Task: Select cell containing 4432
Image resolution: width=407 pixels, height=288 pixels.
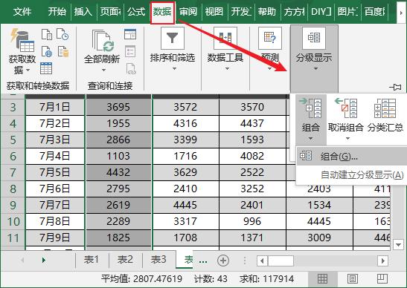Action: click(x=118, y=172)
